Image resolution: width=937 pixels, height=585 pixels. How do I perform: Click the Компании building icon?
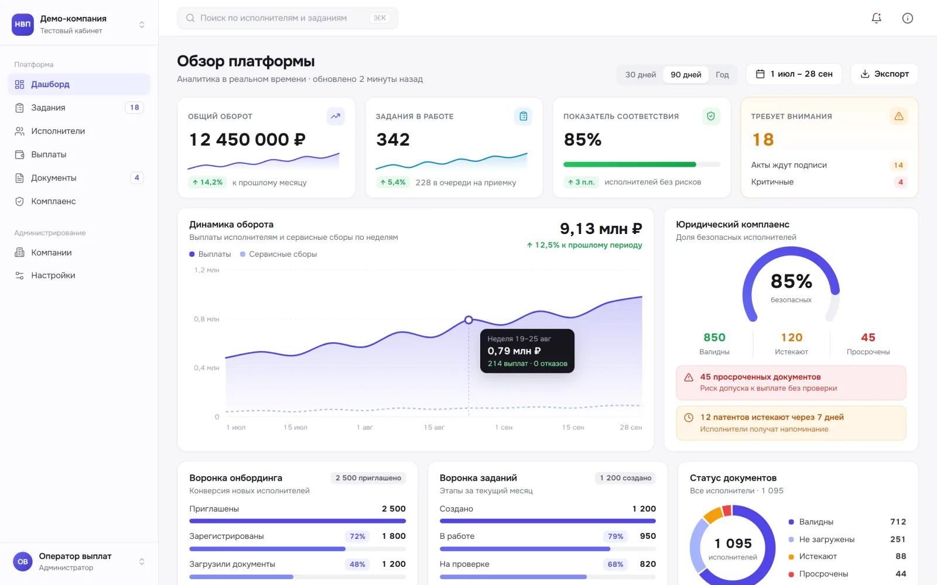click(19, 253)
